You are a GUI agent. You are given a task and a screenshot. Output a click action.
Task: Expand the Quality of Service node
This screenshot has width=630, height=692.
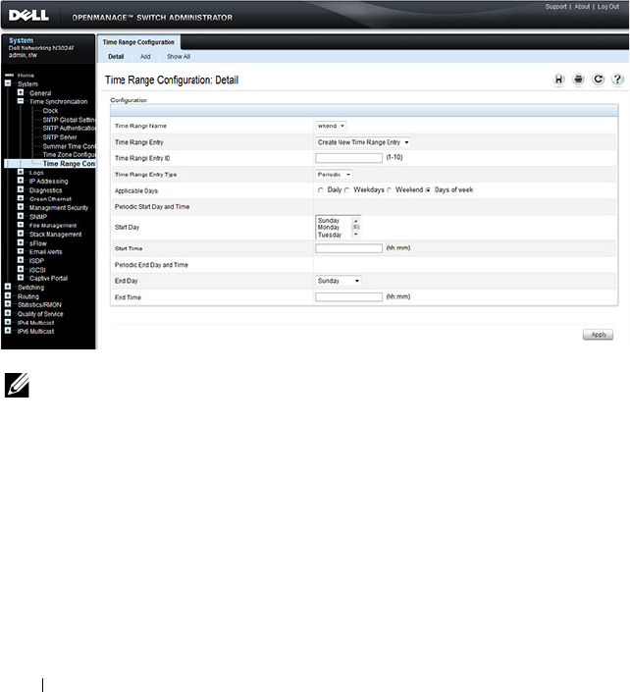pos(8,313)
